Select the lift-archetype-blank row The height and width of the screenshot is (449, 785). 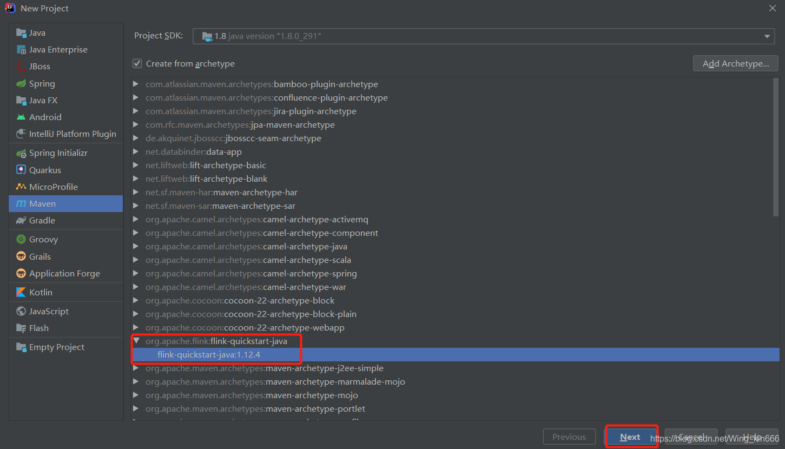[456, 179]
